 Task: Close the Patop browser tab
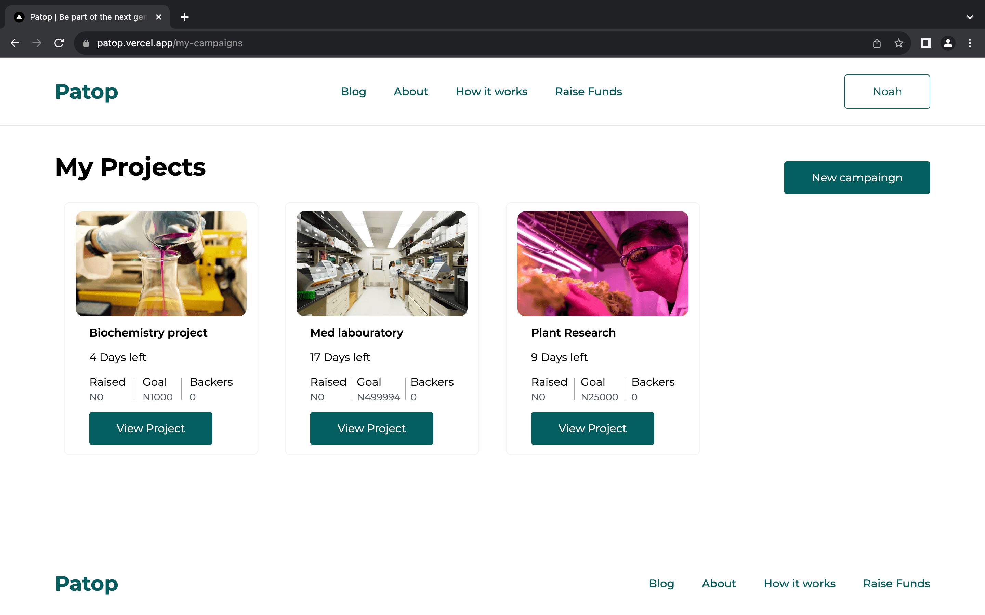(x=159, y=17)
